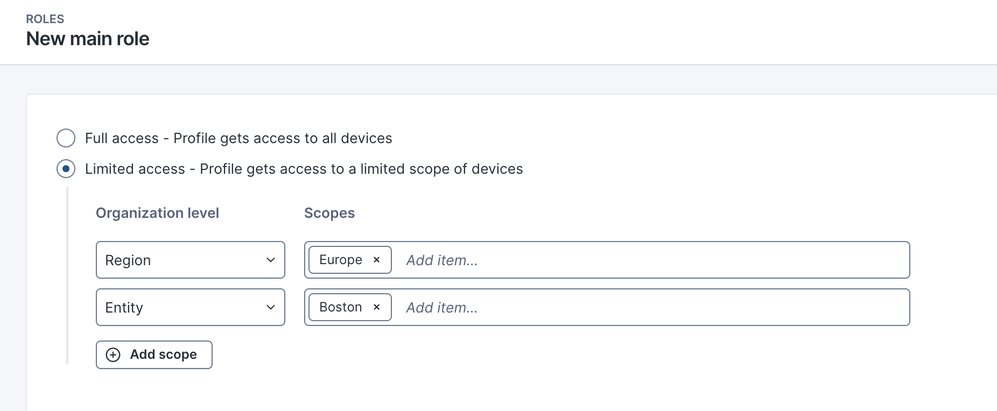Select the Limited access radio button
This screenshot has width=997, height=411.
pyautogui.click(x=66, y=169)
